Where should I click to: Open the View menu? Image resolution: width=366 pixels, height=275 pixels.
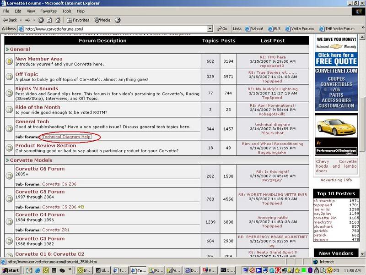(31, 11)
